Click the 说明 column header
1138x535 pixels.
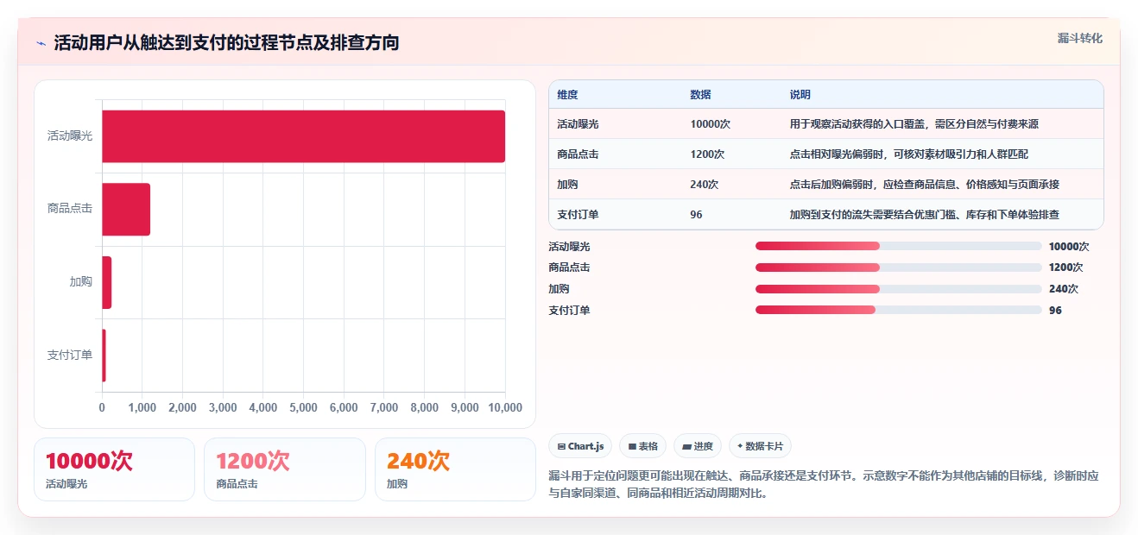pos(800,95)
